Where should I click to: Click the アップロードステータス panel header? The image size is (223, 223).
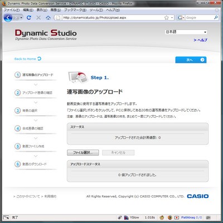[138, 164]
